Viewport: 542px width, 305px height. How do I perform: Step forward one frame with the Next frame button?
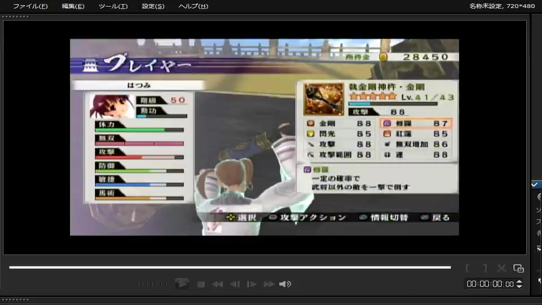click(251, 284)
